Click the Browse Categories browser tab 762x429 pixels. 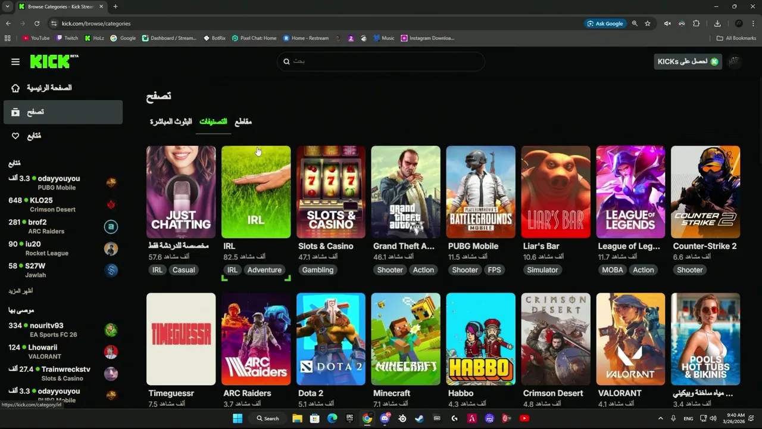(60, 7)
